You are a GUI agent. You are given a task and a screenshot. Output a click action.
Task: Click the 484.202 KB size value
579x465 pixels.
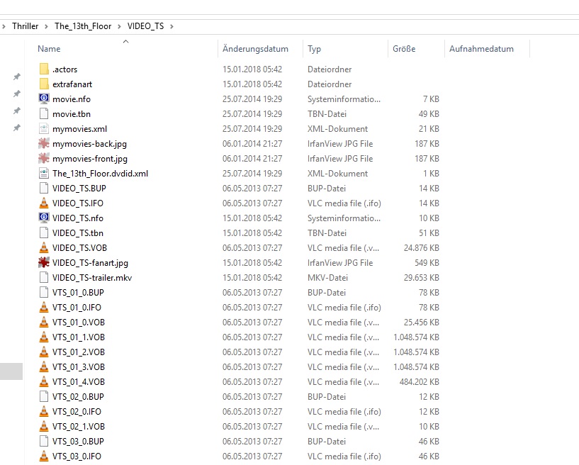[x=419, y=381]
